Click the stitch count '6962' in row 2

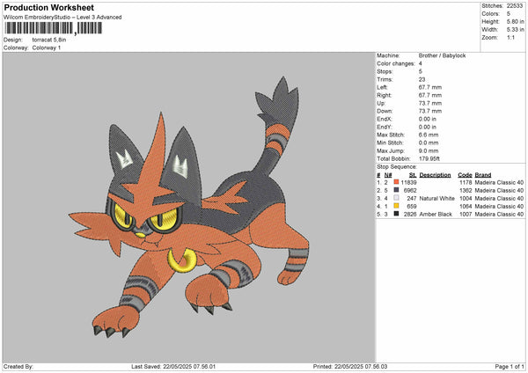pos(410,191)
